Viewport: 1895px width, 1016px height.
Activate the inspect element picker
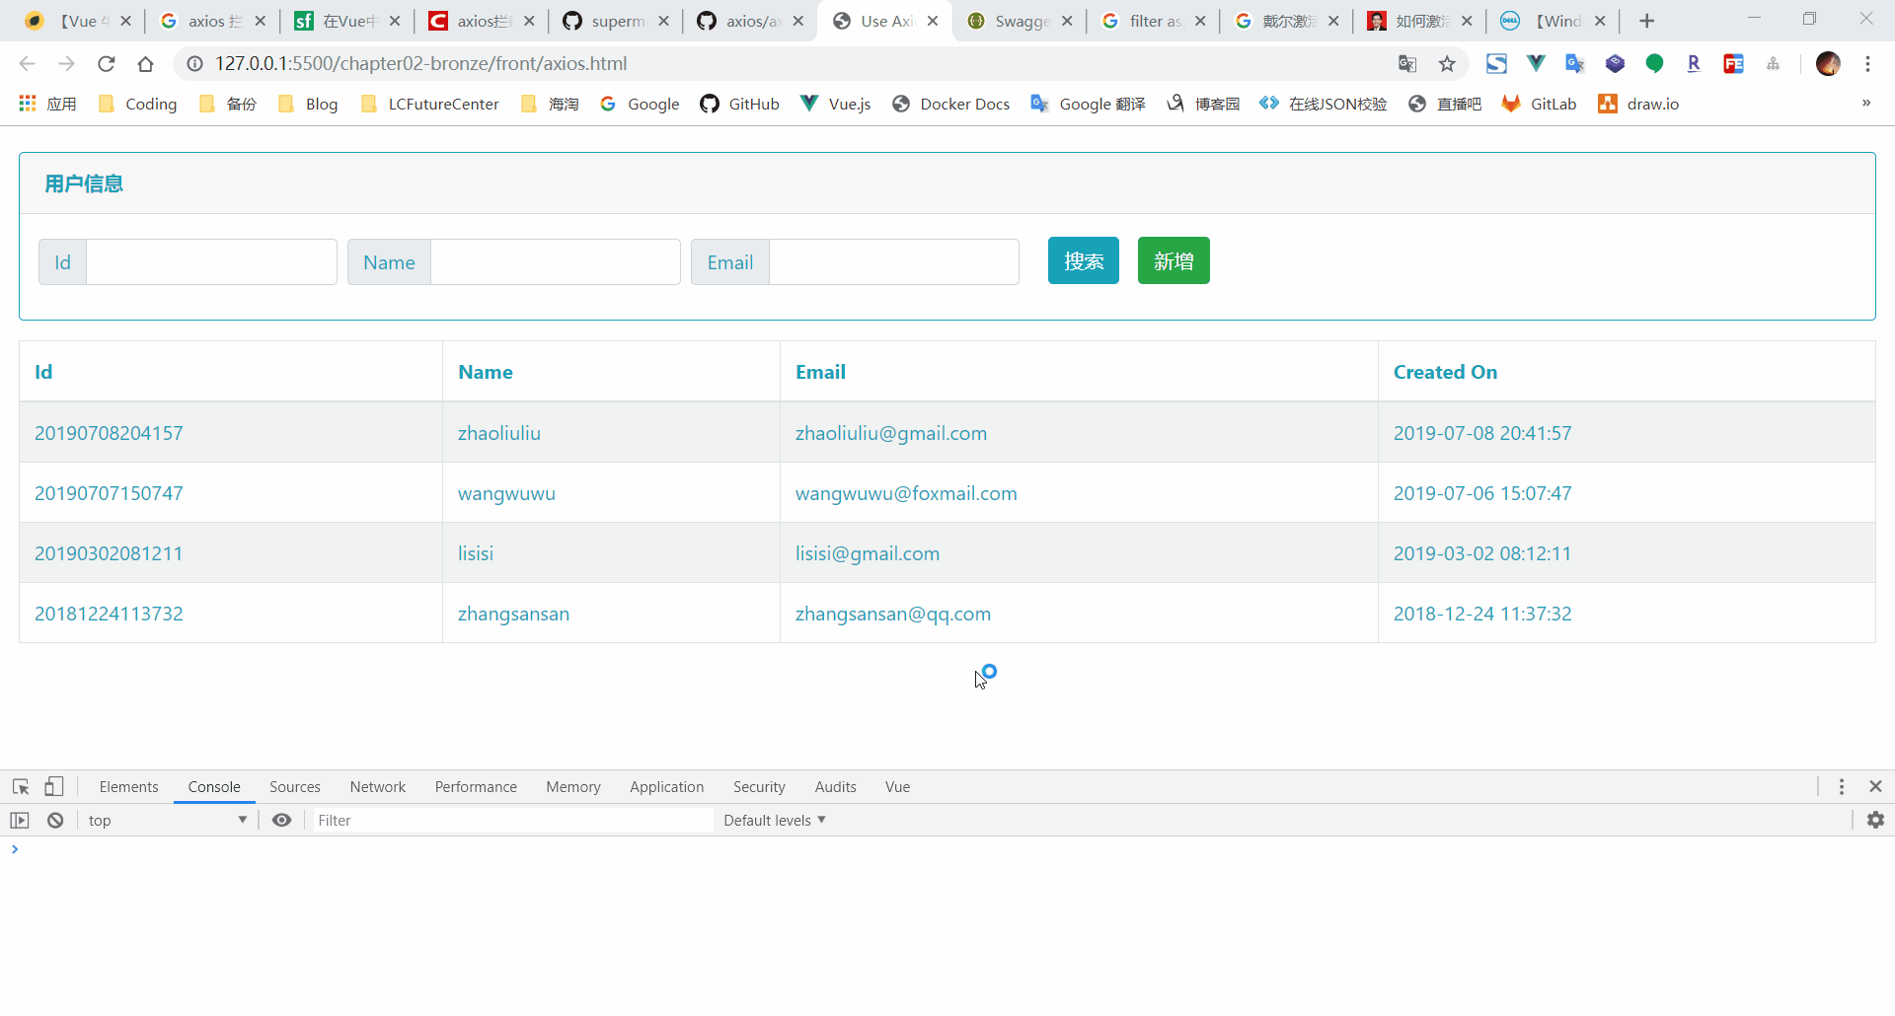coord(21,786)
